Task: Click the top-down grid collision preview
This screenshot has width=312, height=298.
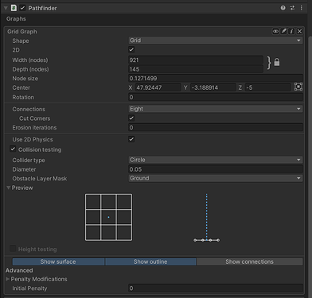Action: [108, 217]
